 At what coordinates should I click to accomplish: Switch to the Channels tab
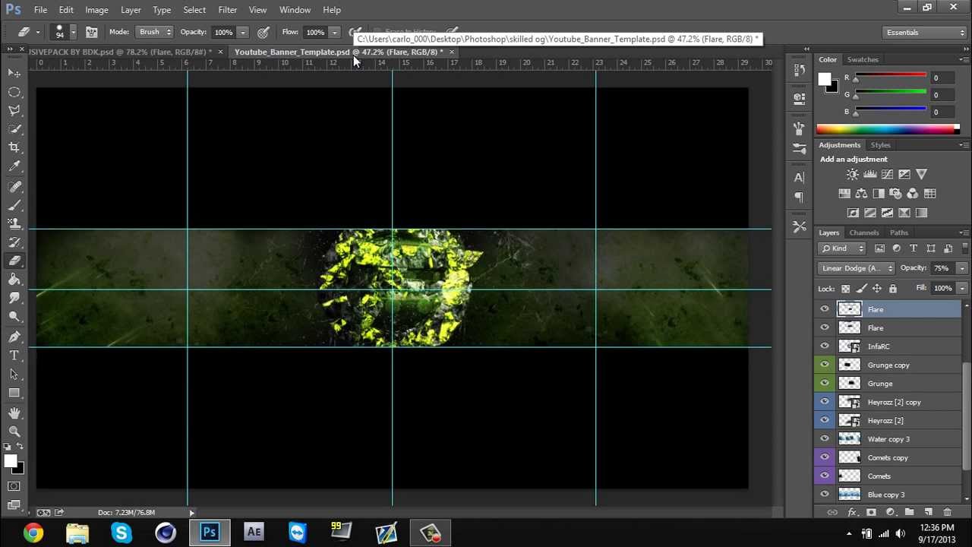(864, 232)
